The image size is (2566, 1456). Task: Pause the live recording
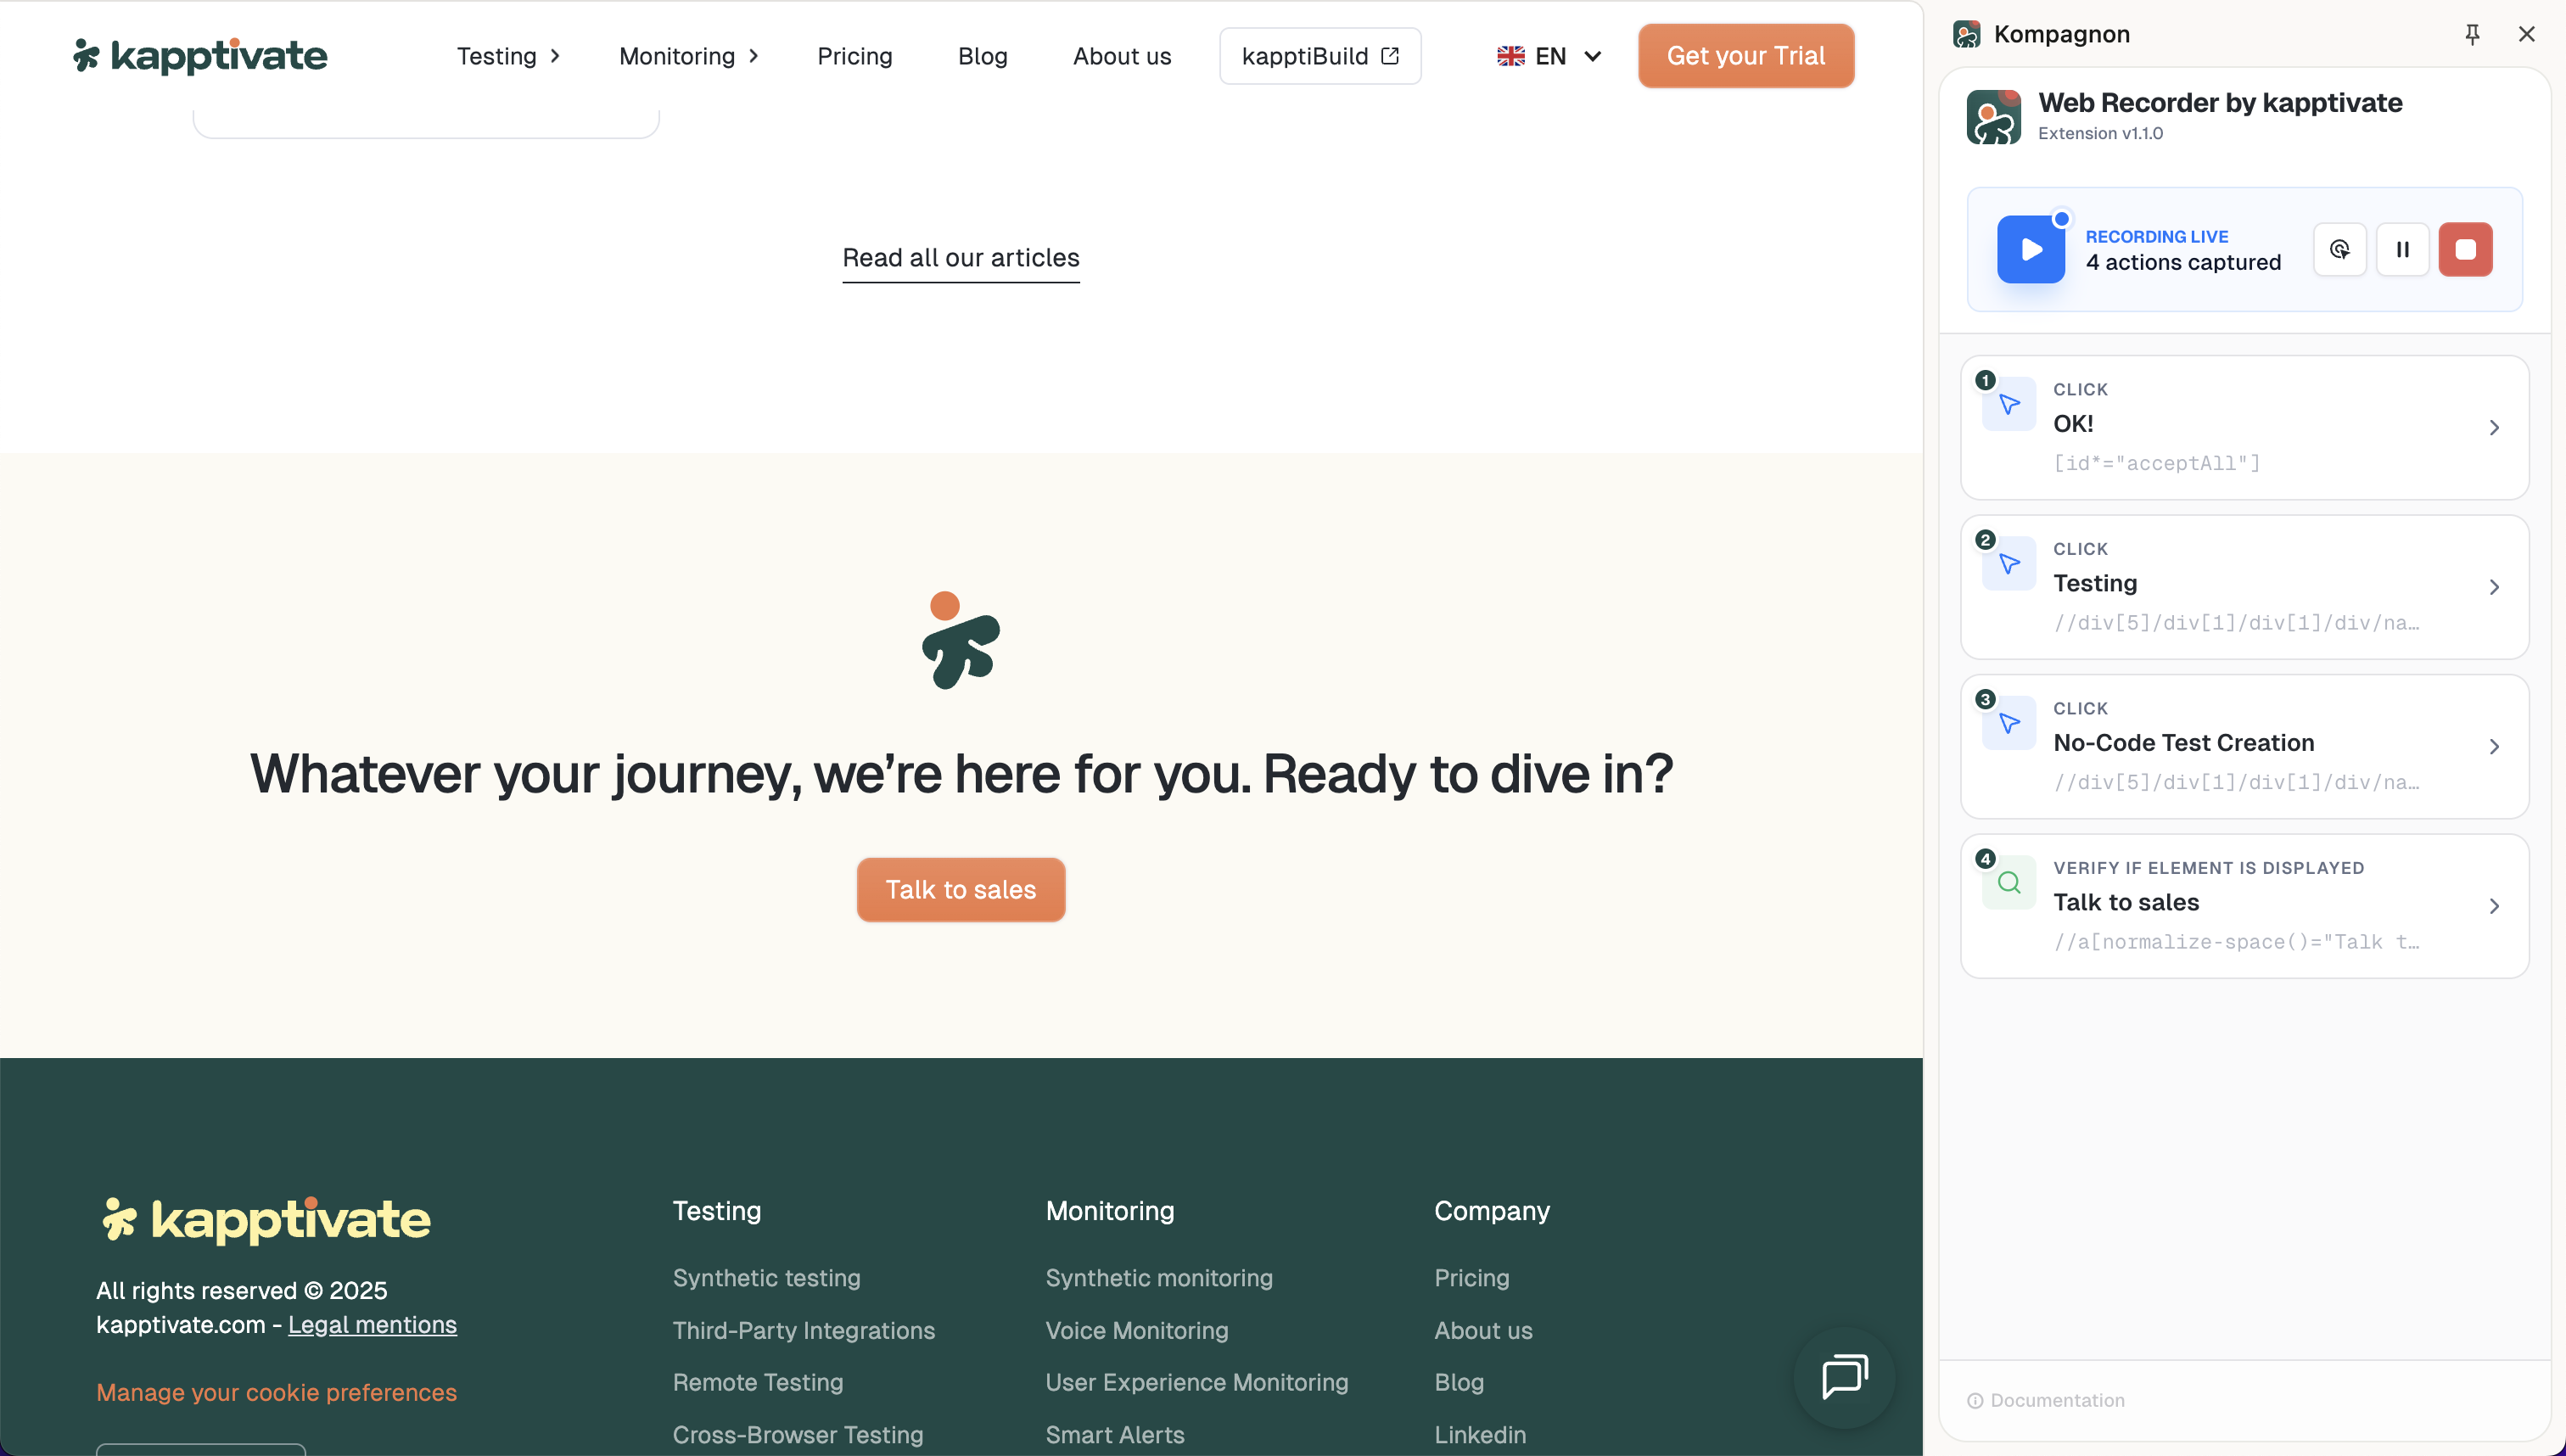click(x=2402, y=249)
